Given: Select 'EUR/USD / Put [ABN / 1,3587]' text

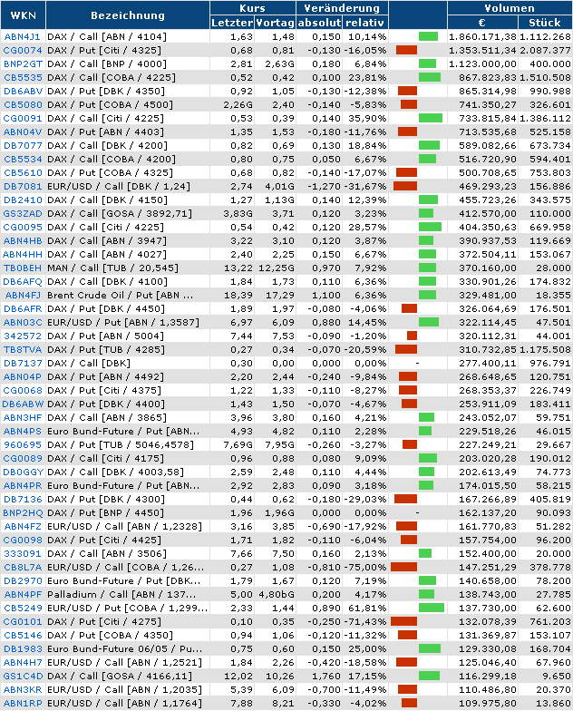Looking at the screenshot, I should pyautogui.click(x=123, y=323).
